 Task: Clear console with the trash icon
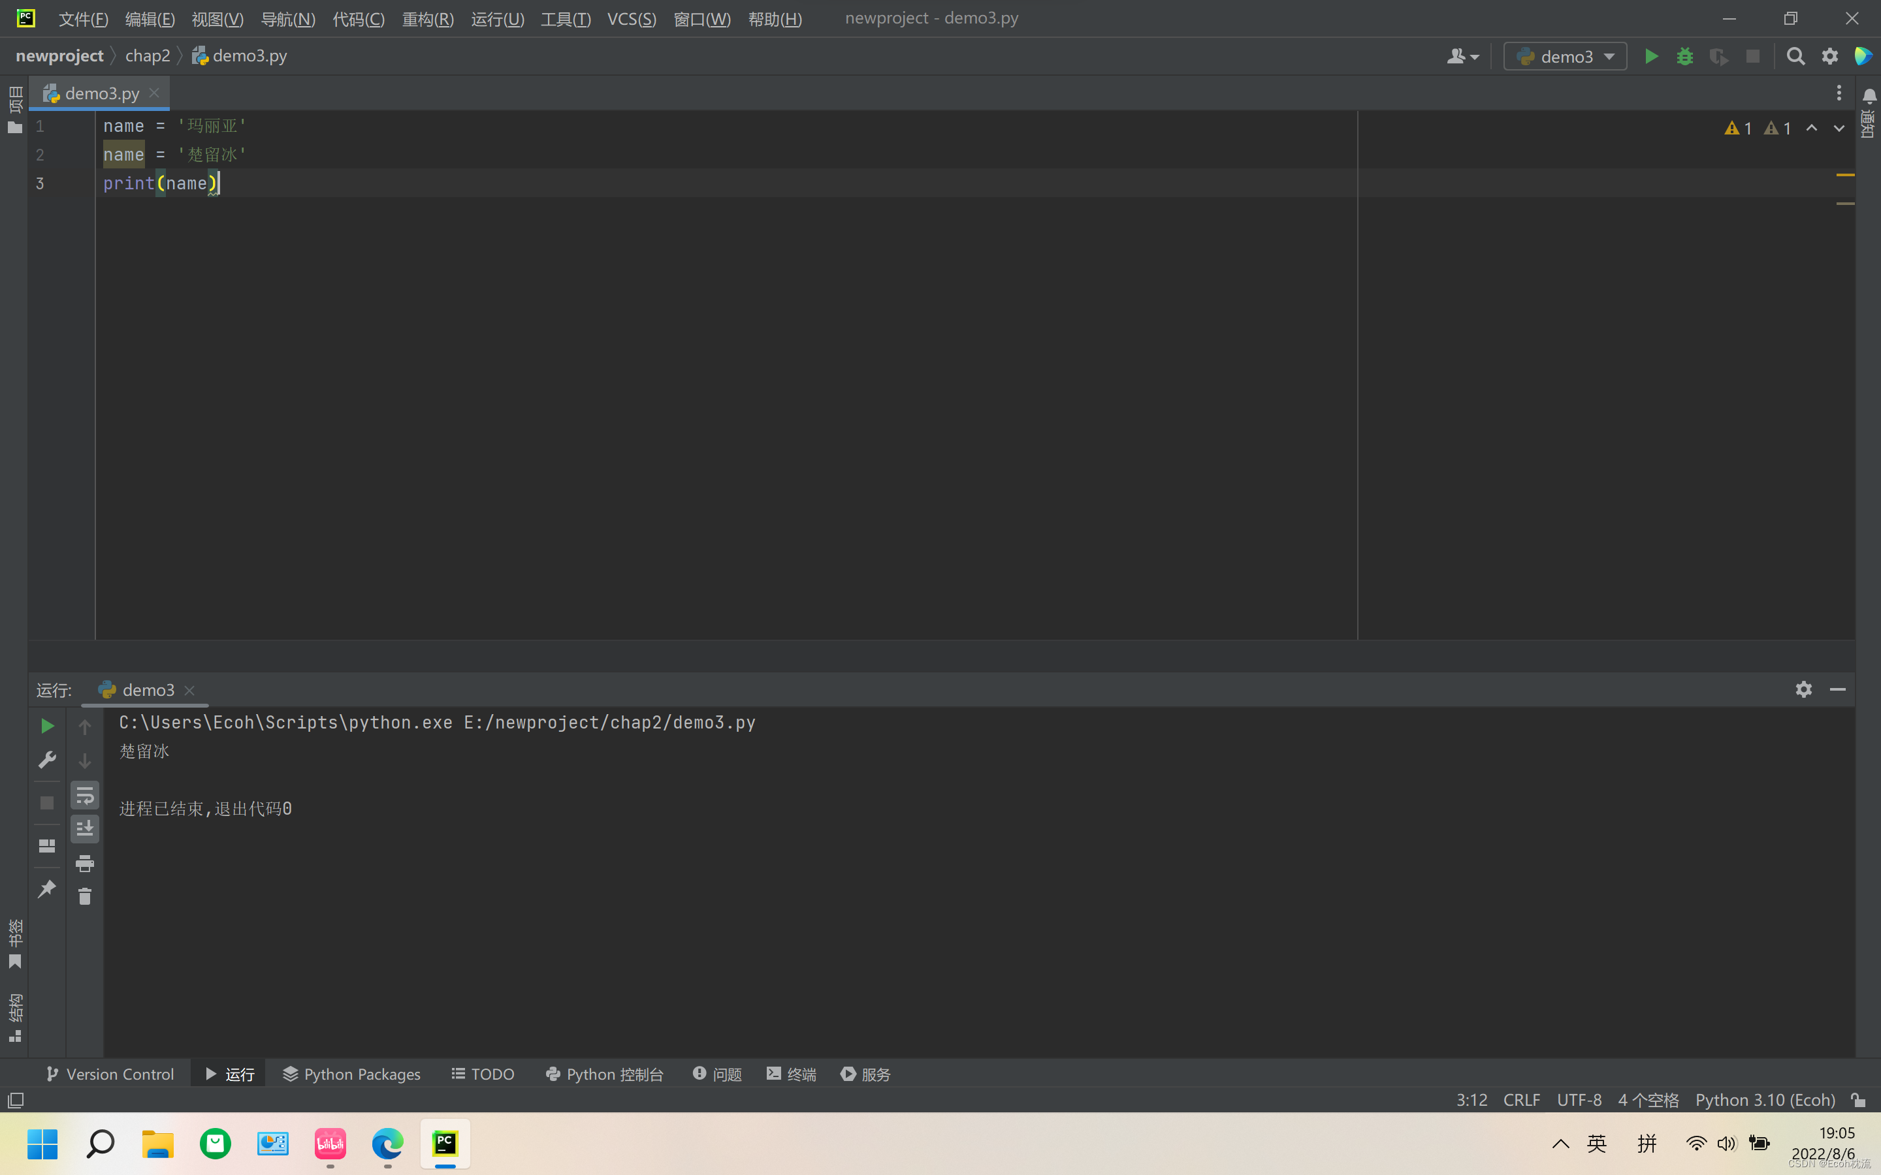[85, 897]
